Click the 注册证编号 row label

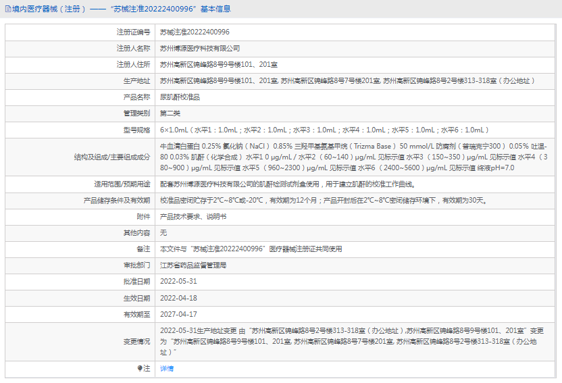pyautogui.click(x=133, y=32)
